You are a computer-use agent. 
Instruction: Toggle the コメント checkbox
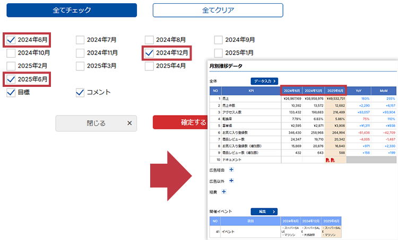coord(80,93)
